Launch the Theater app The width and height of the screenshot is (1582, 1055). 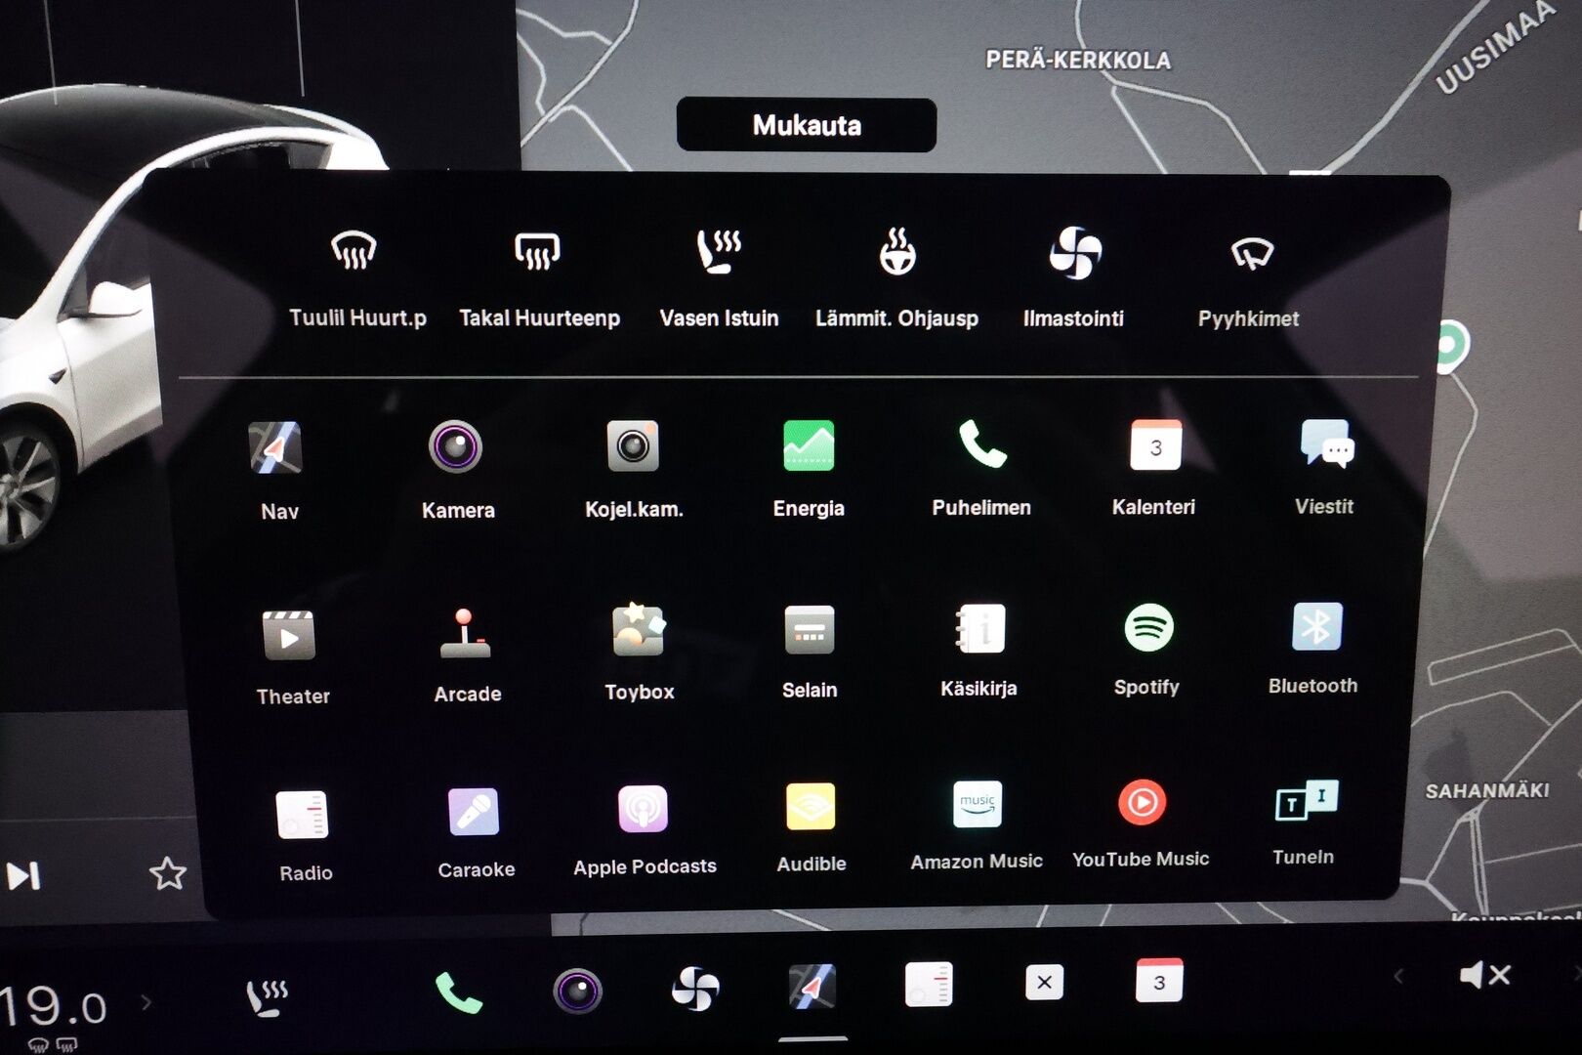point(289,636)
